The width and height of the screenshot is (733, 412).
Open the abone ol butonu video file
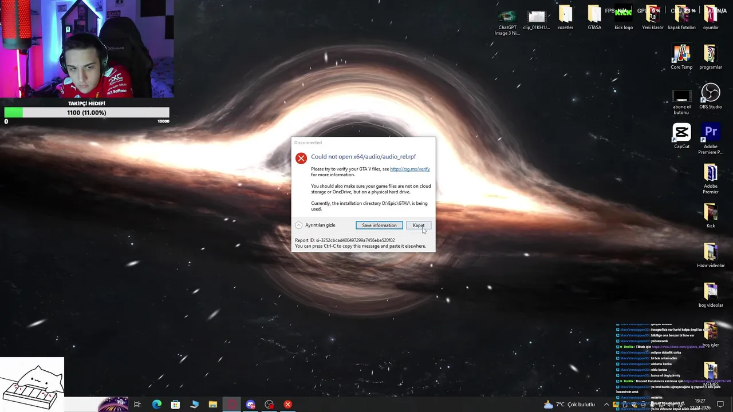coord(681,101)
